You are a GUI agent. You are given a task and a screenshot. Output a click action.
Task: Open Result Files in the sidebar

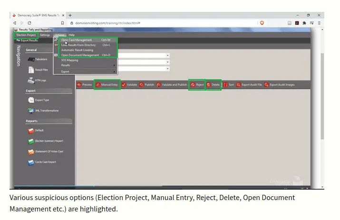point(38,70)
